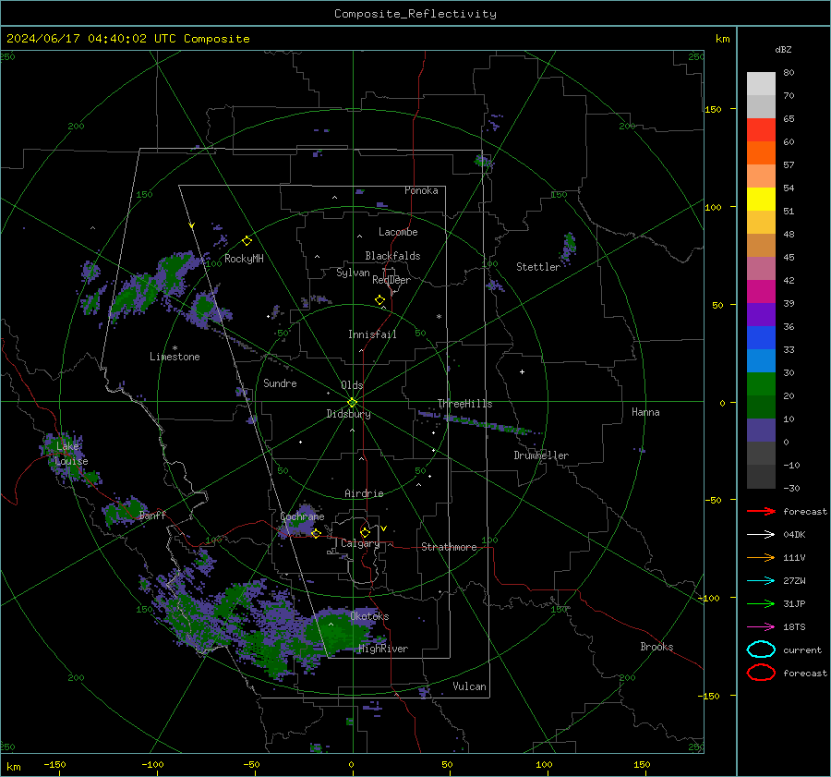Click the Sundre label
This screenshot has width=831, height=777.
pyautogui.click(x=280, y=382)
